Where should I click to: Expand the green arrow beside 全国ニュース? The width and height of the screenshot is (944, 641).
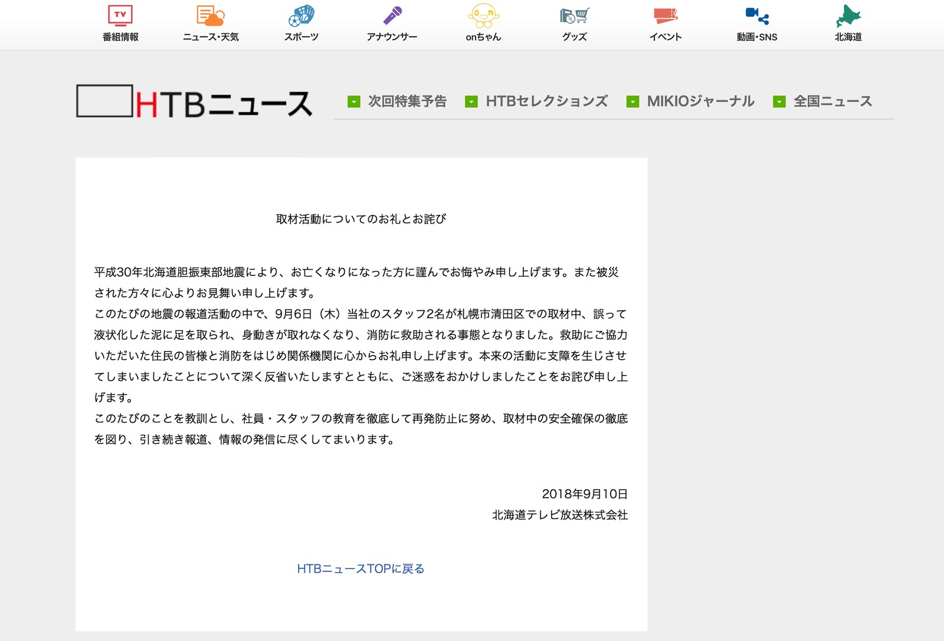coord(779,101)
